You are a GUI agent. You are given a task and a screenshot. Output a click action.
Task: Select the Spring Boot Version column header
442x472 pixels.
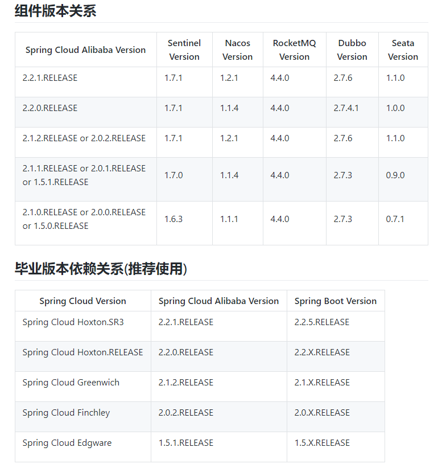pos(336,301)
